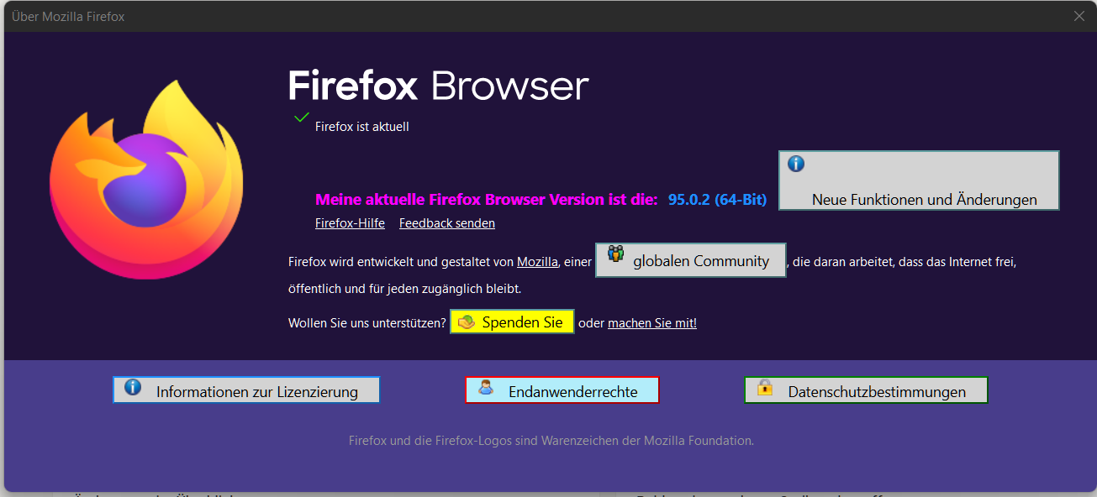Viewport: 1097px width, 497px height.
Task: Click 'Meine aktuelle Firefox Browser Version ist die:' text
Action: (486, 200)
